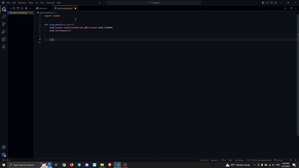The width and height of the screenshot is (299, 168).
Task: Open Telegram from taskbar
Action: (79, 165)
